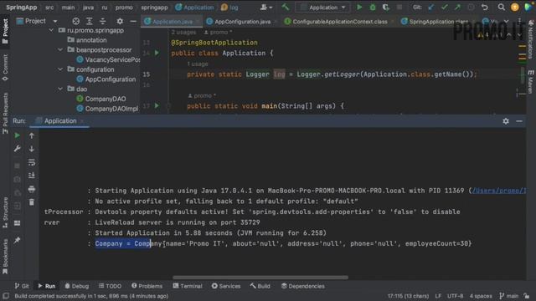Open the user account dropdown in toolbar

click(266, 8)
